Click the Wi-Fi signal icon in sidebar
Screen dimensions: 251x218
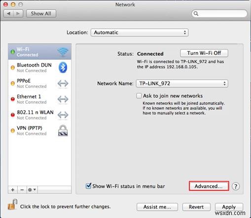[63, 52]
